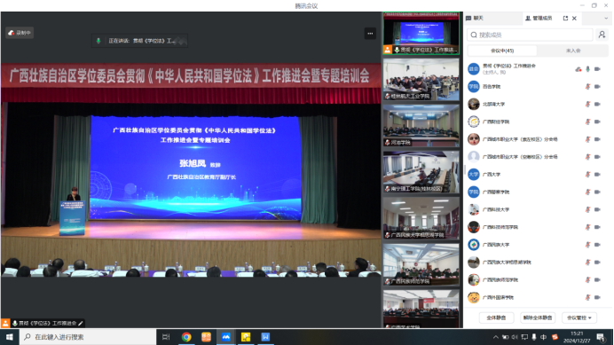This screenshot has height=345, width=614.
Task: Show hidden icons in system tray
Action: (x=496, y=337)
